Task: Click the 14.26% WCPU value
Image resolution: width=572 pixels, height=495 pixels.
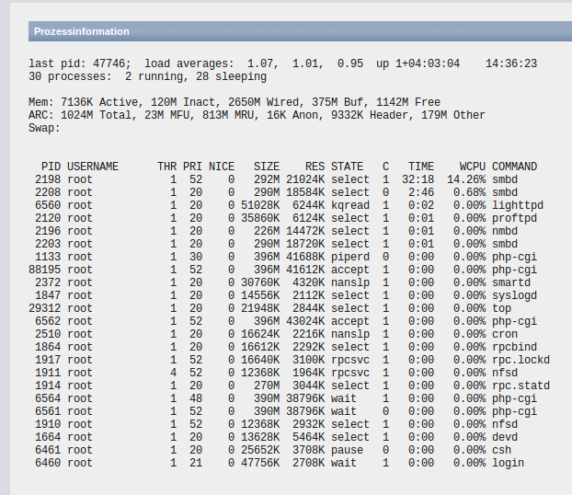Action: [466, 179]
